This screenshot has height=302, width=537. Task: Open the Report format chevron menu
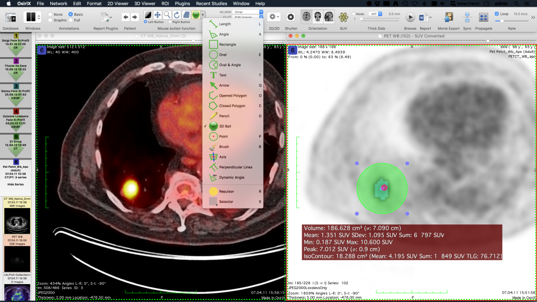(429, 17)
